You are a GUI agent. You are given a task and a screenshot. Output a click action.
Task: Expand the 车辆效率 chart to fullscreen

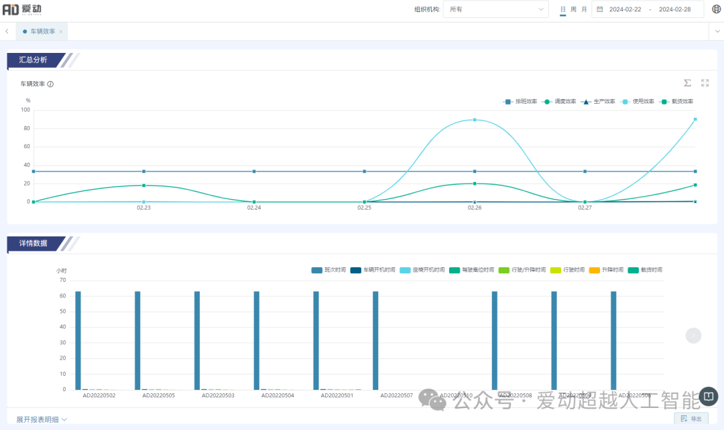(705, 83)
